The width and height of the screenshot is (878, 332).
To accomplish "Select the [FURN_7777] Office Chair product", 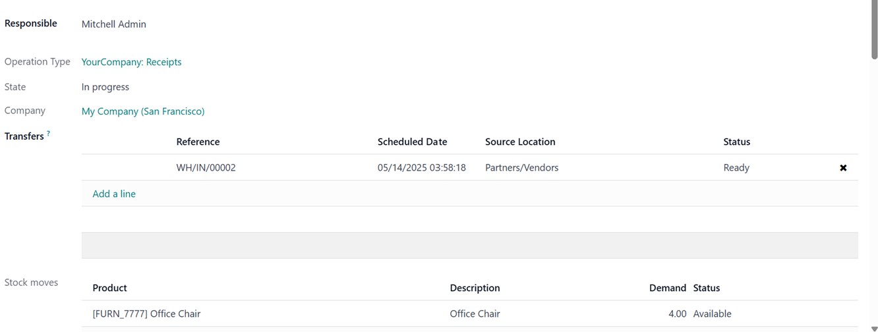I will (x=146, y=314).
